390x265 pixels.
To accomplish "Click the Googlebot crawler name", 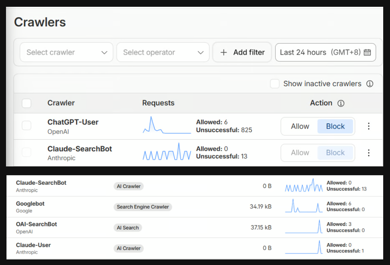I will (x=30, y=204).
